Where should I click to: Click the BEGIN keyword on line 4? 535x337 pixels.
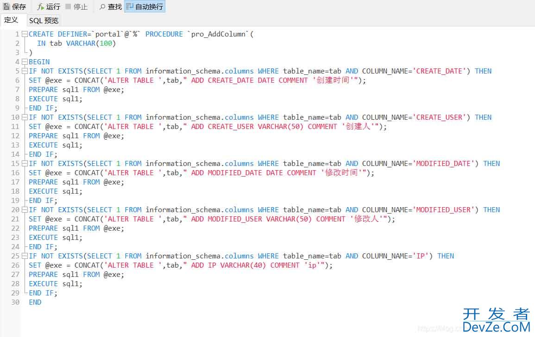[x=39, y=62]
